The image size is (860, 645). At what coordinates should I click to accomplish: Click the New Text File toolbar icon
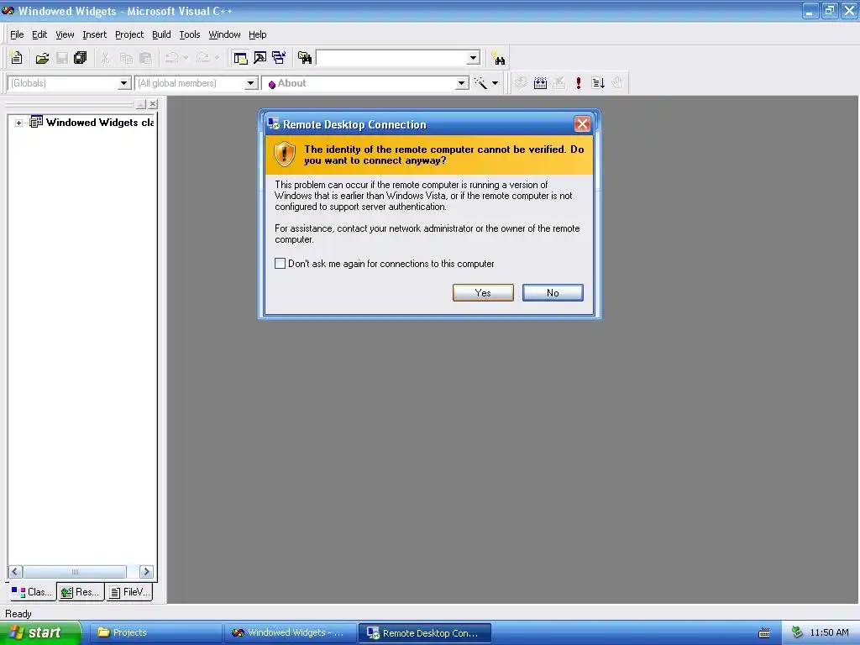click(17, 58)
